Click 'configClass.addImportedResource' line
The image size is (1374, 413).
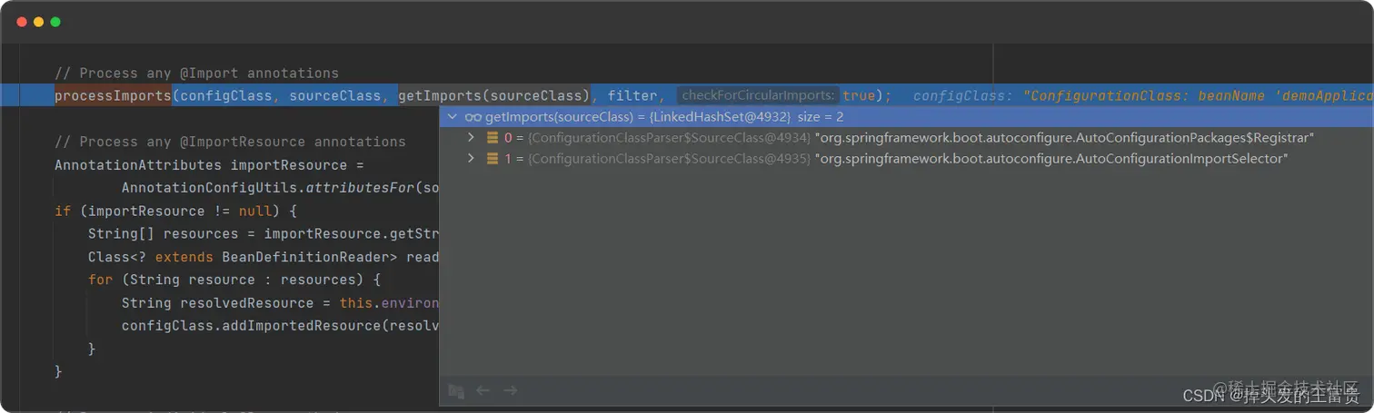point(281,326)
